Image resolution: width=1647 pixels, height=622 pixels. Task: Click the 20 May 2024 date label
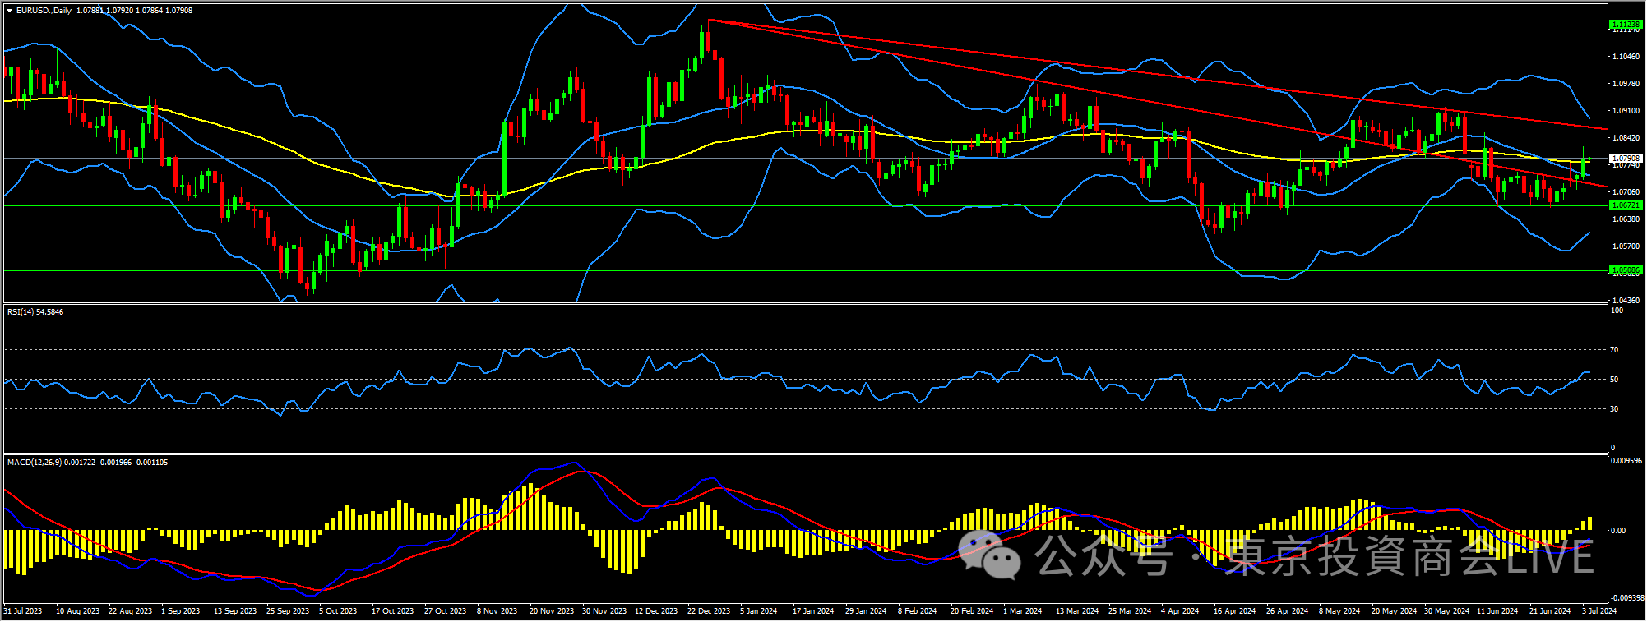tap(1394, 611)
